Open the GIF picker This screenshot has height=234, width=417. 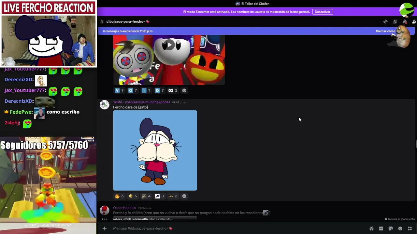(381, 228)
